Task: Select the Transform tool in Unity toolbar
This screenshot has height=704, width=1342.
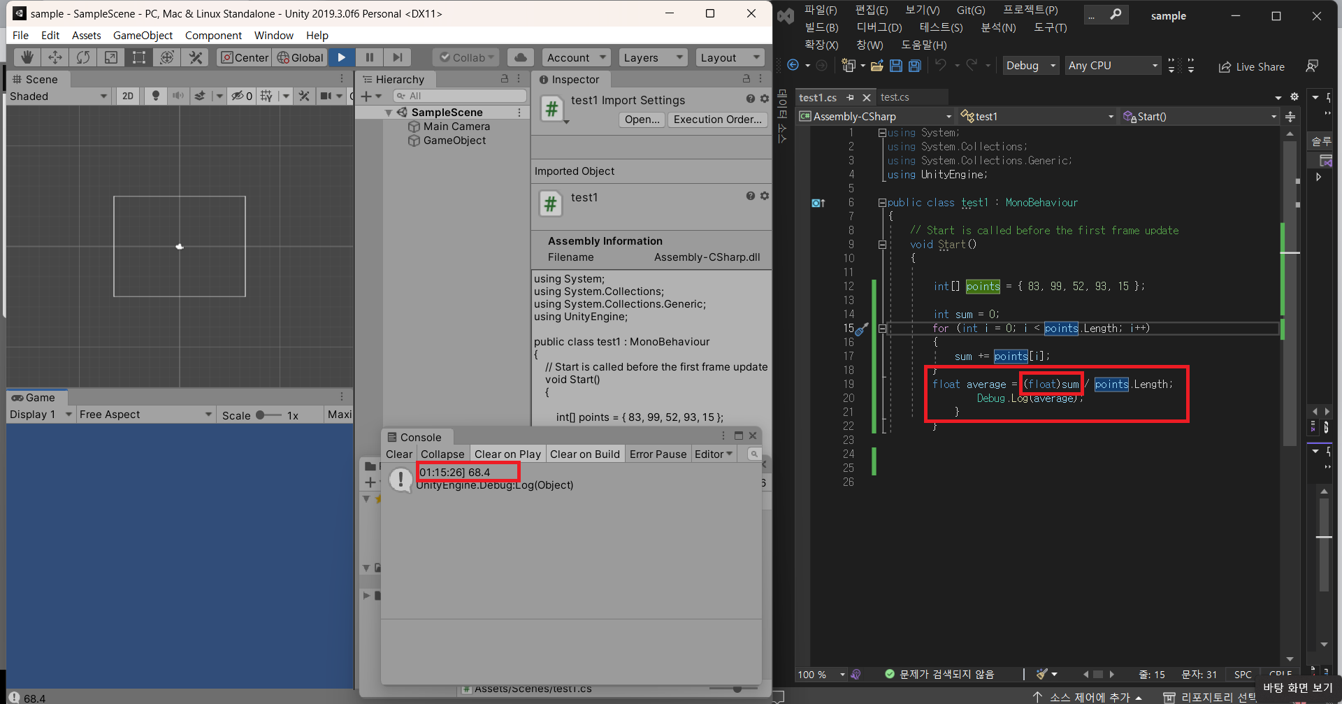Action: 167,57
